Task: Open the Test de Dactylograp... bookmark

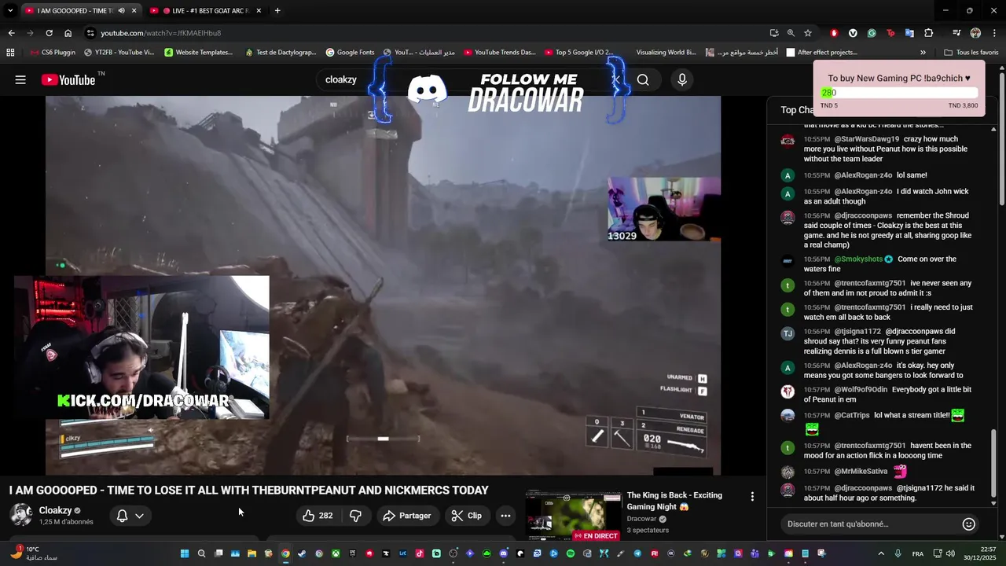Action: pyautogui.click(x=280, y=53)
